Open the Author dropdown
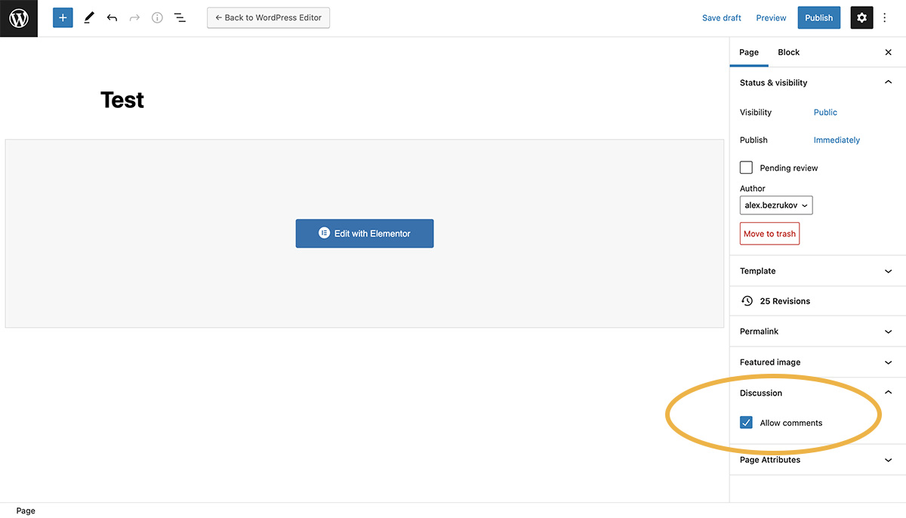Viewport: 906px width, 518px height. point(776,205)
